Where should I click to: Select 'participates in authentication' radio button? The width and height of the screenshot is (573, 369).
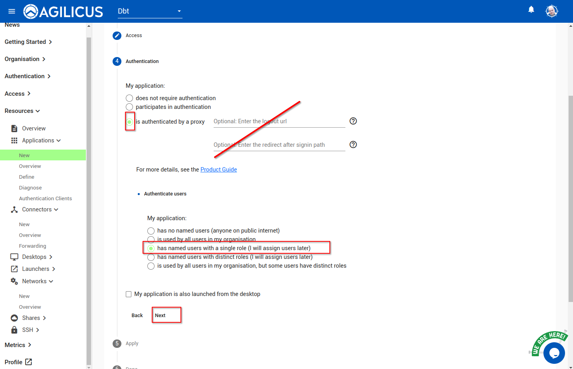pos(129,107)
